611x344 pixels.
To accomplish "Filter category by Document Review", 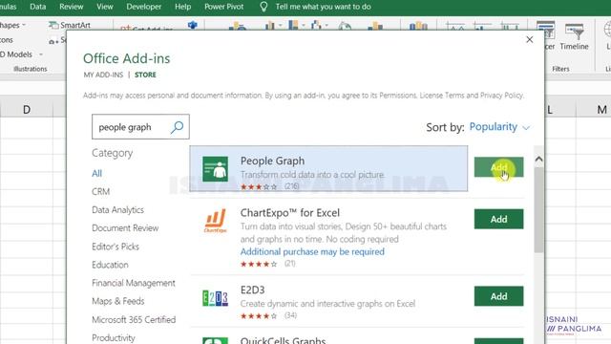I will point(125,227).
